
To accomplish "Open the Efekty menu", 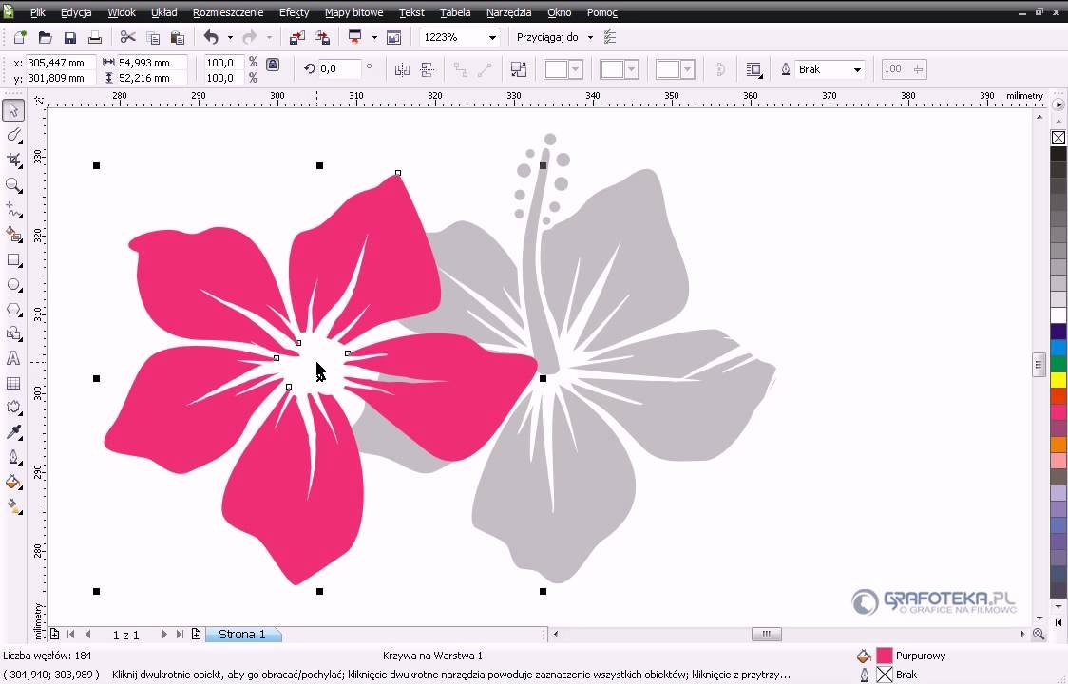I will (x=294, y=12).
